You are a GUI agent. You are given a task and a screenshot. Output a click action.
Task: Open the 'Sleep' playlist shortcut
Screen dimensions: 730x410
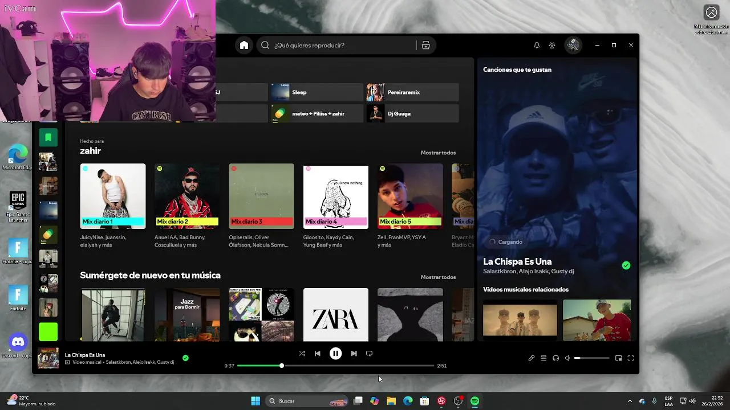click(x=317, y=92)
